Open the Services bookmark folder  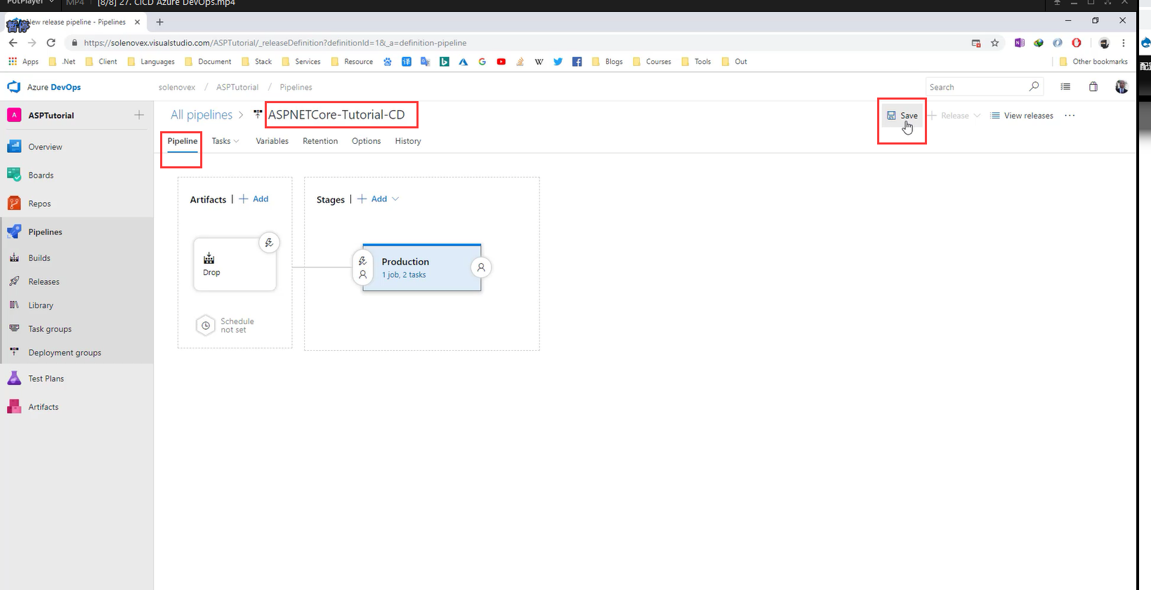tap(301, 62)
